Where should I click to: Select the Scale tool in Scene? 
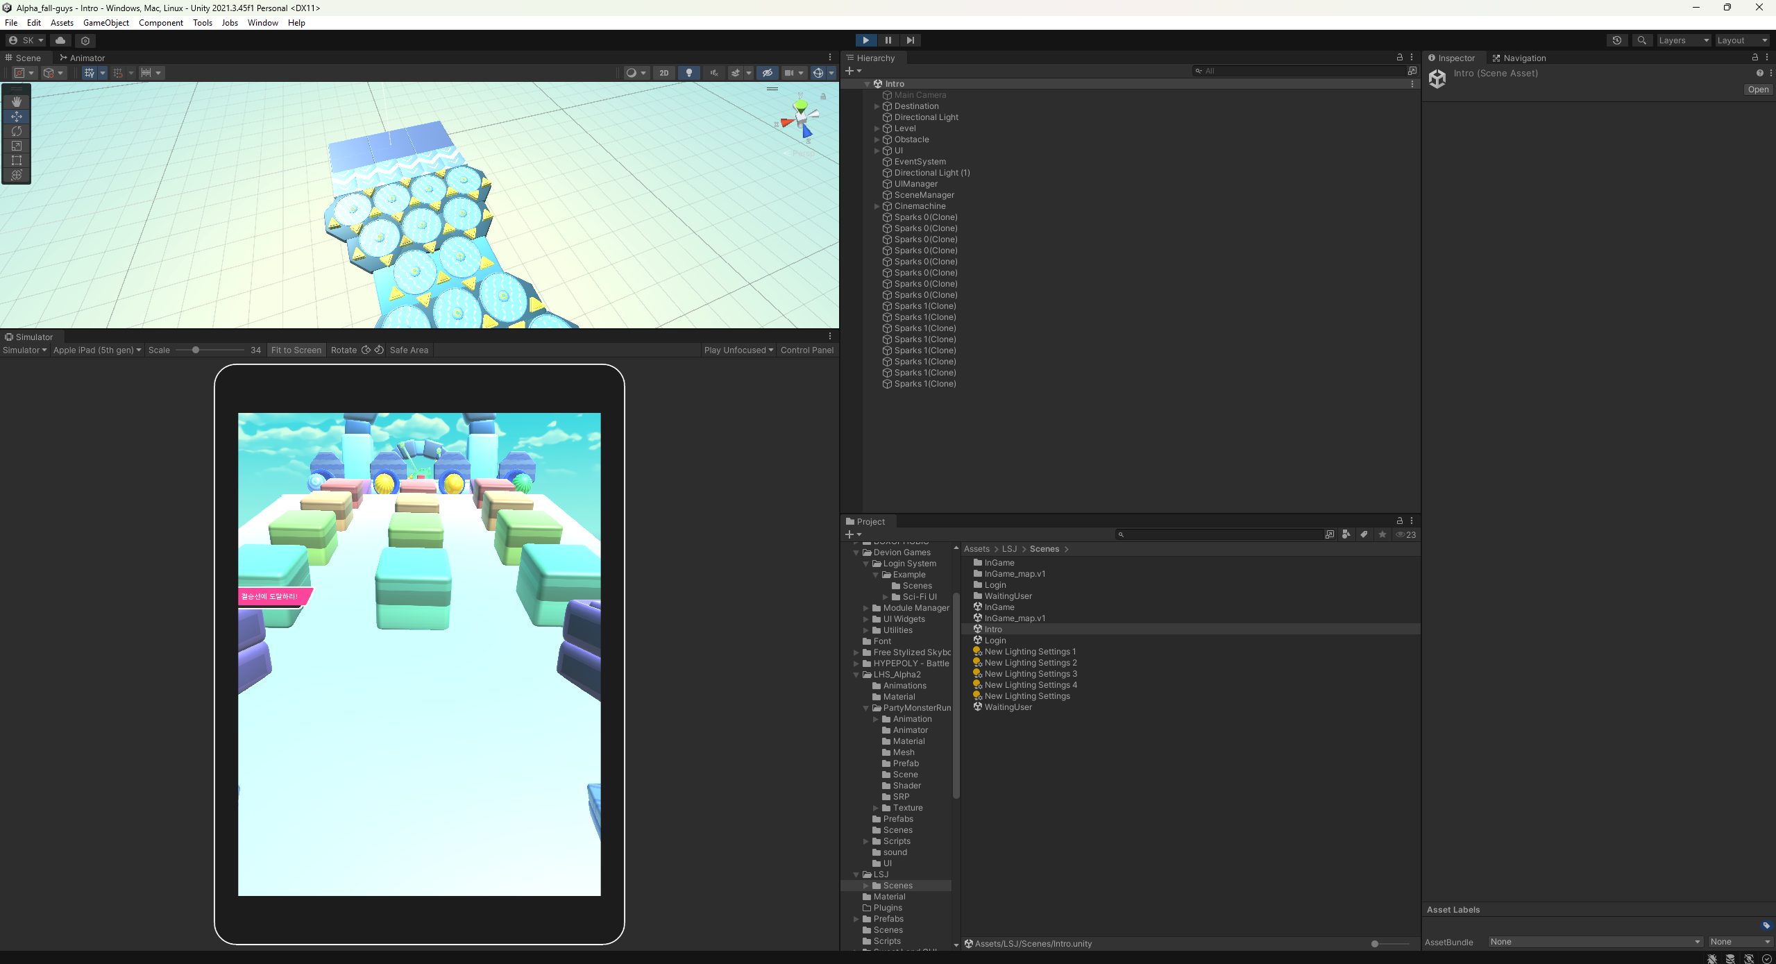17,146
